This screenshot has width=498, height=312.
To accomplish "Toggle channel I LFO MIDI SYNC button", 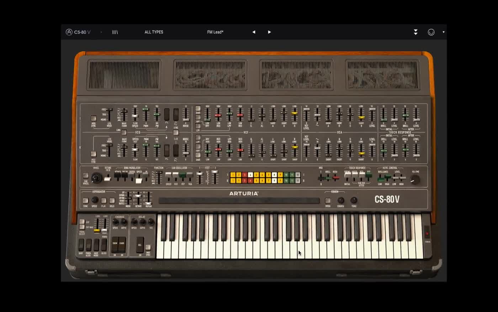I will click(x=94, y=118).
